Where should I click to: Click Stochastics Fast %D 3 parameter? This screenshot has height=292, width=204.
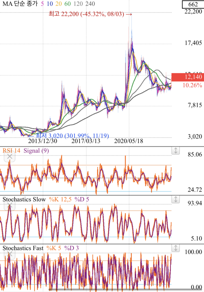[x=72, y=248]
